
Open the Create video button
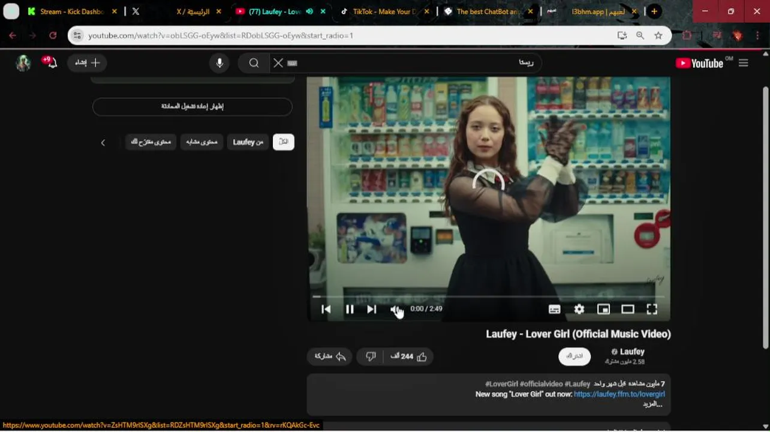[x=88, y=62]
